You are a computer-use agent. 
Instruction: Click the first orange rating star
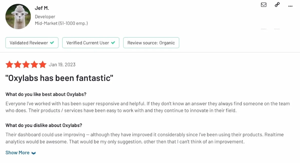(x=9, y=64)
